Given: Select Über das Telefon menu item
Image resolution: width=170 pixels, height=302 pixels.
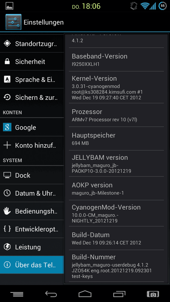Looking at the screenshot, I should pos(32,265).
